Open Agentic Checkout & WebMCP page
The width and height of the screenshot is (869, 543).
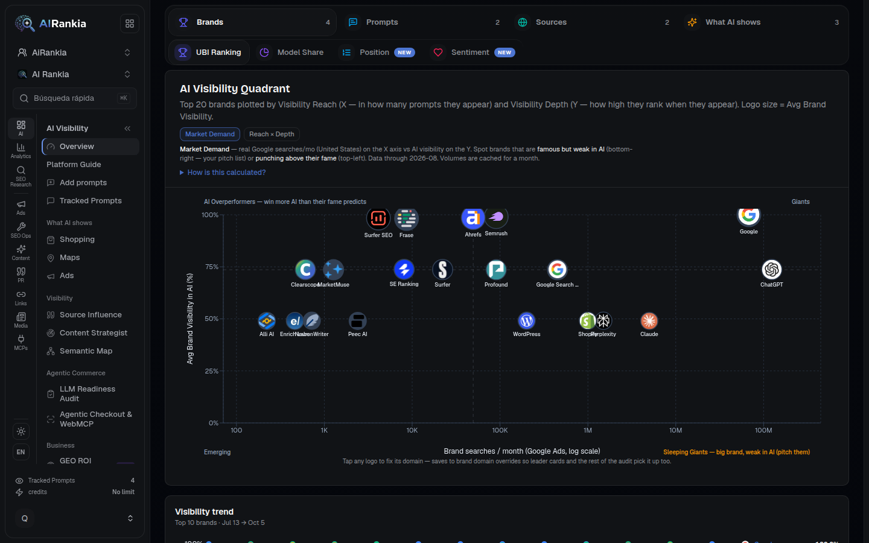coord(91,419)
